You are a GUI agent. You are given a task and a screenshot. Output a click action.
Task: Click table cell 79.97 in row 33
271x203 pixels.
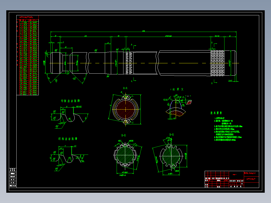(25, 90)
